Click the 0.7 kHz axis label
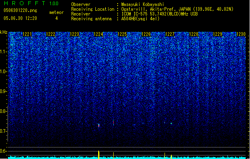 (x=3, y=131)
